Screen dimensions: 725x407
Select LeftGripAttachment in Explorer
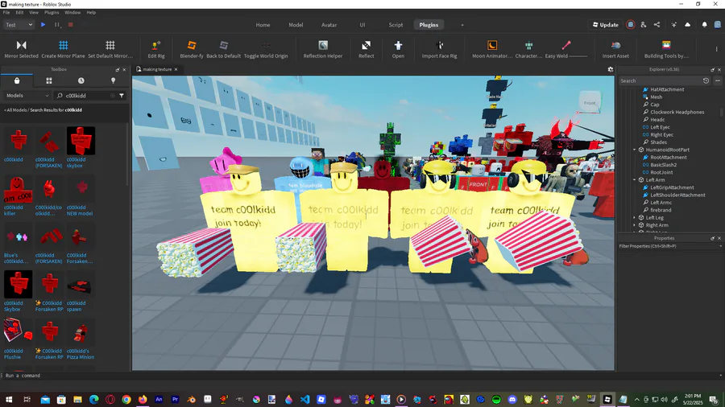point(672,187)
